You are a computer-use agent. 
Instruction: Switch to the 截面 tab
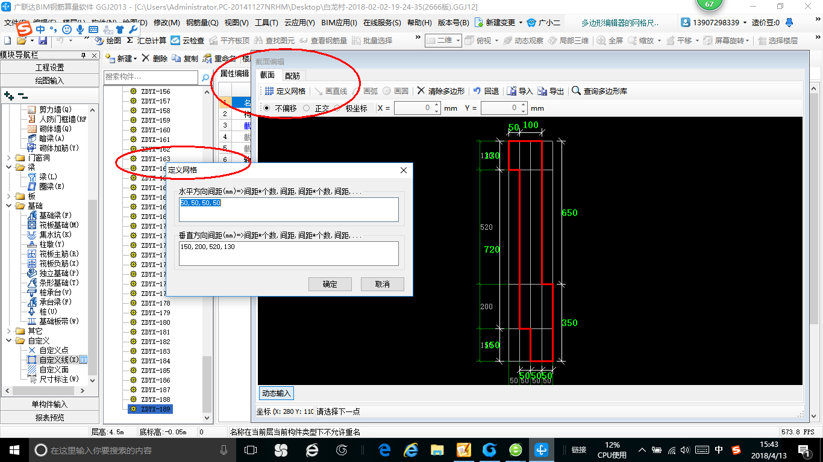coord(267,75)
